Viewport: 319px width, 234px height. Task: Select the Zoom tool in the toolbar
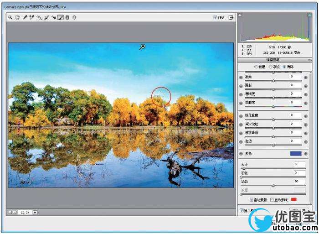pyautogui.click(x=10, y=17)
